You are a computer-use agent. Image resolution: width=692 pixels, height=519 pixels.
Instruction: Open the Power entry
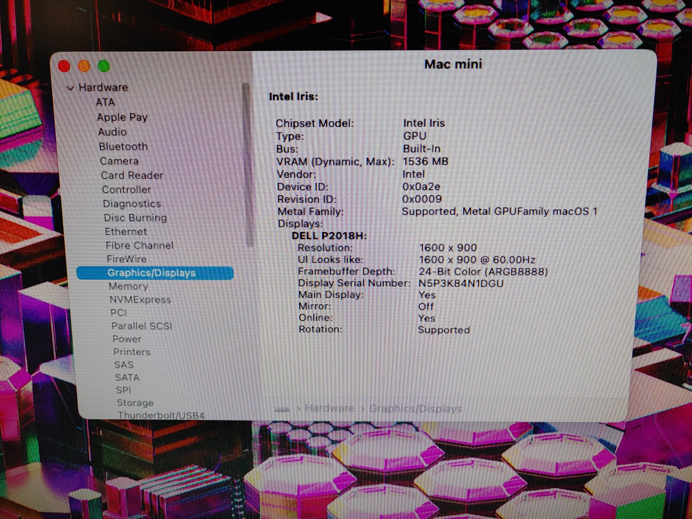(x=127, y=339)
